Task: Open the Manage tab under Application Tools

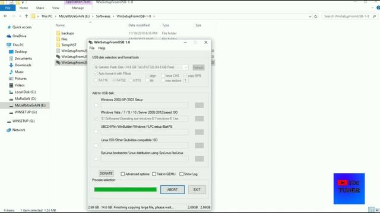Action: (78, 8)
